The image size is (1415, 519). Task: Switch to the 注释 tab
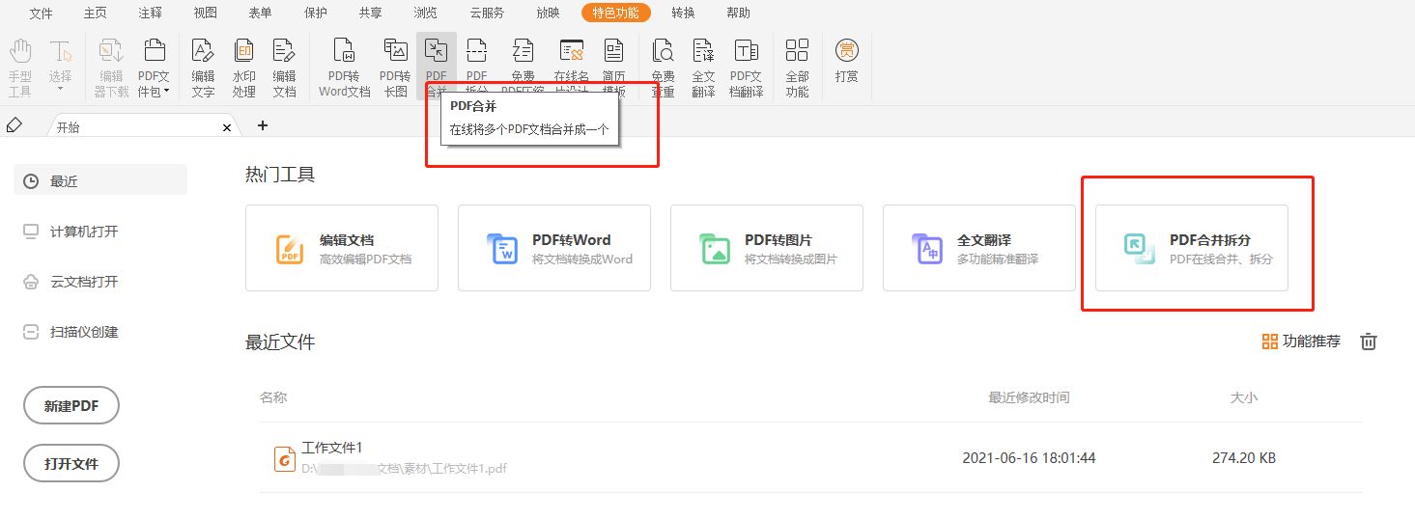coord(151,14)
